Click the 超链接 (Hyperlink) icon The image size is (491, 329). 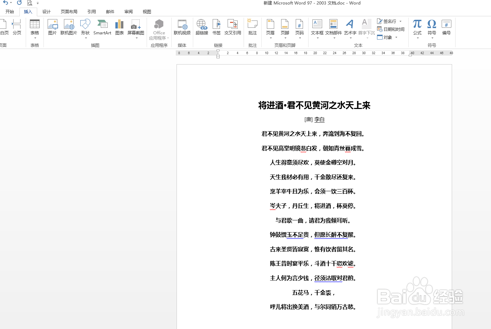(x=202, y=27)
